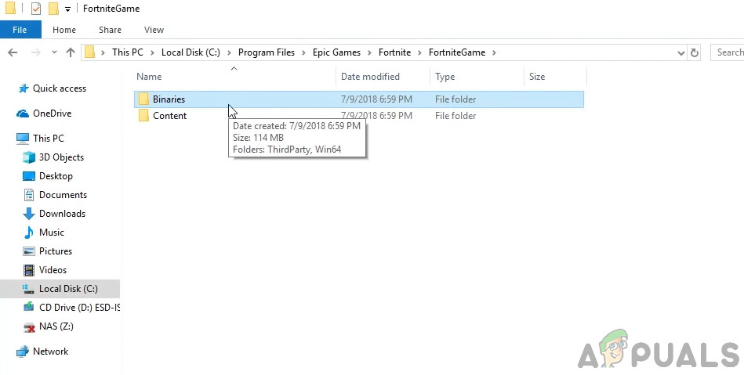
Task: Click Epic Games breadcrumb
Action: 336,52
